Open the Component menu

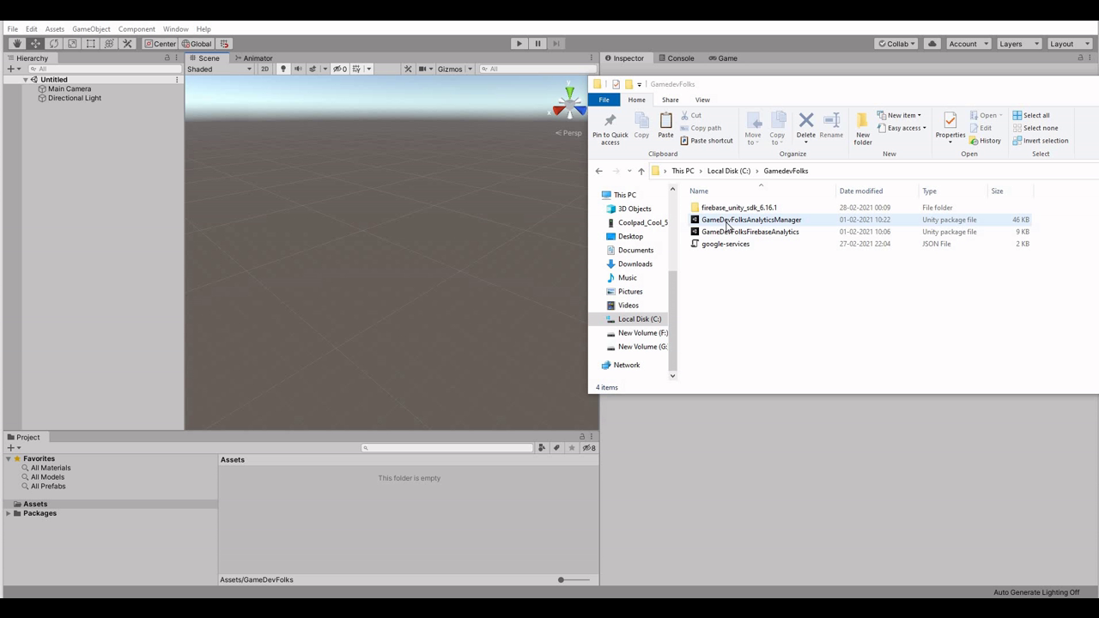point(137,29)
